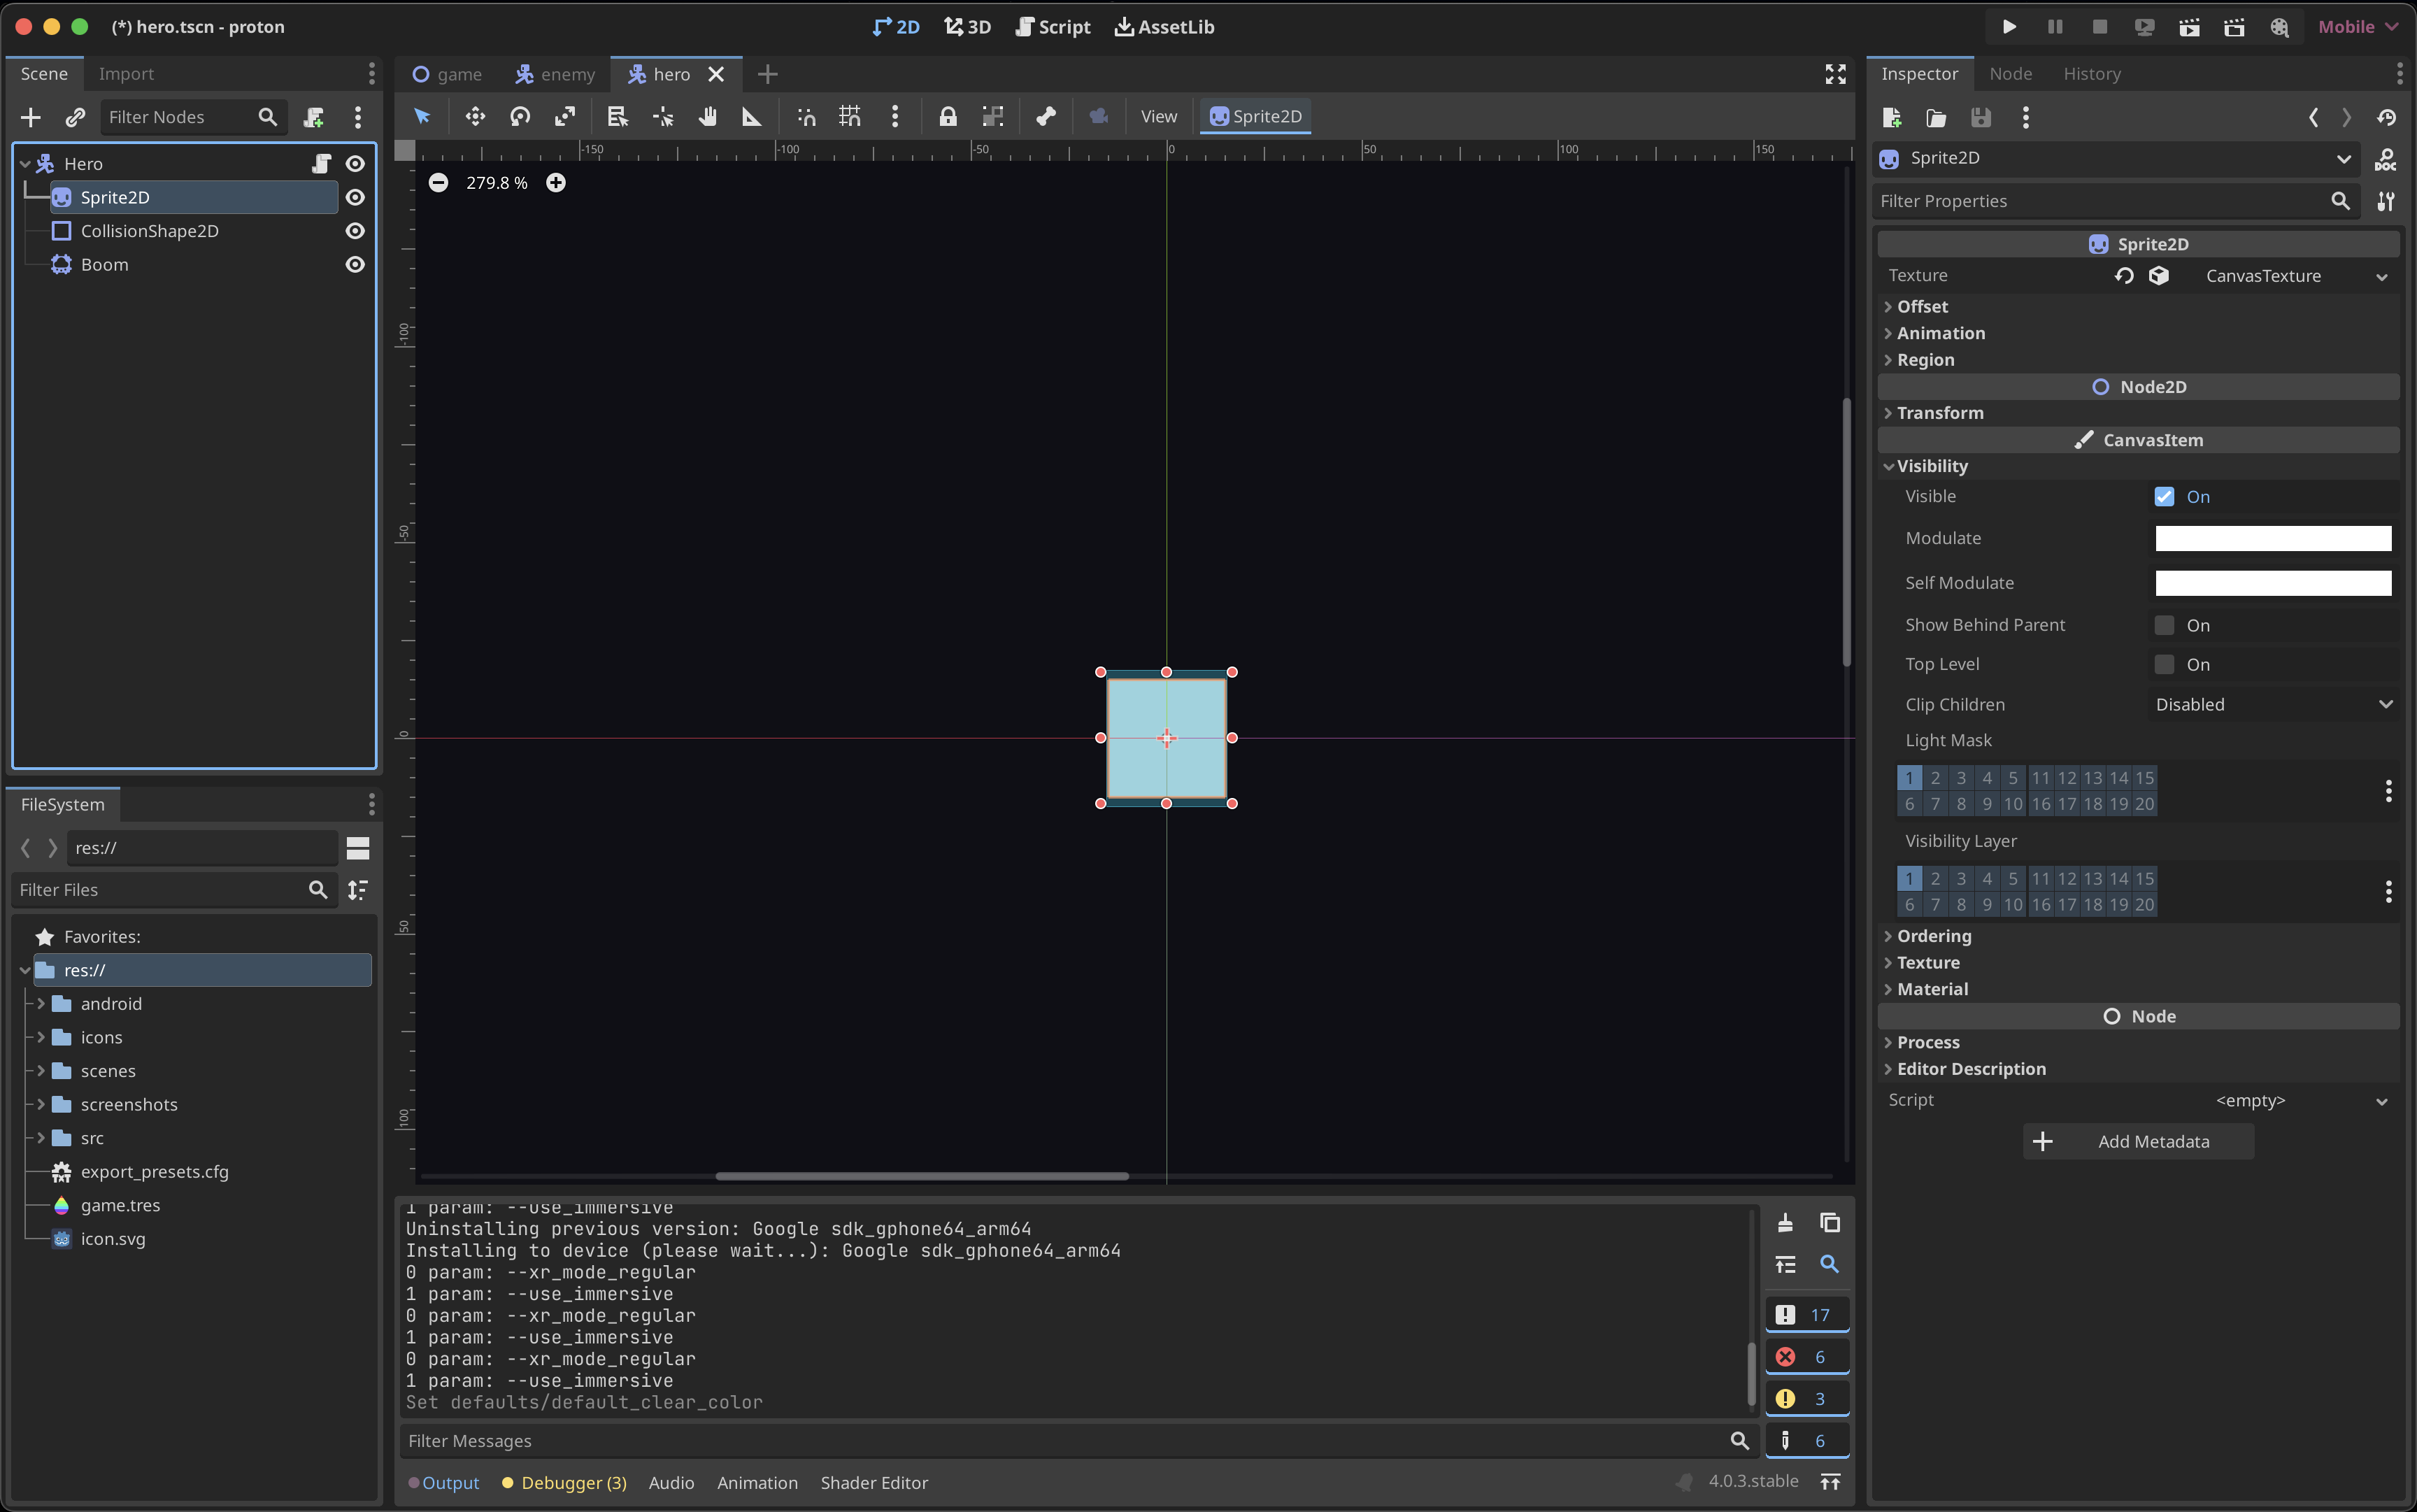2417x1512 pixels.
Task: Clear the output log
Action: click(x=1785, y=1222)
